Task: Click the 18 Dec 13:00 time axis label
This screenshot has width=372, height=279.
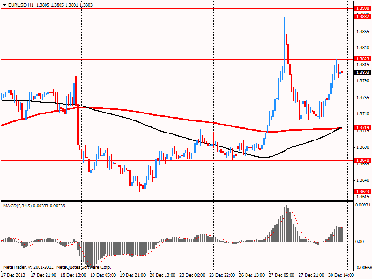Action: (x=73, y=275)
